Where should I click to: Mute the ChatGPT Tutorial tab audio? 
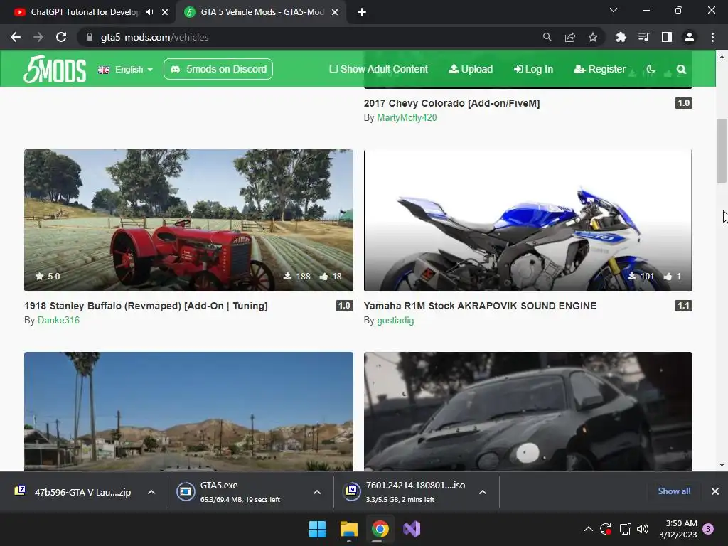pyautogui.click(x=149, y=12)
